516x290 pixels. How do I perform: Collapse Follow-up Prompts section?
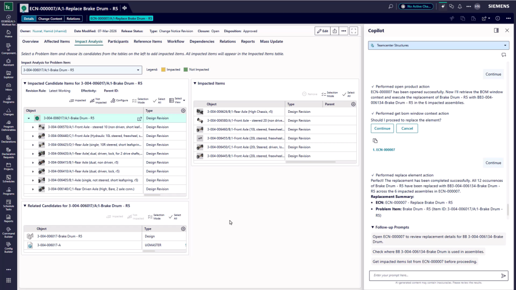(x=372, y=227)
